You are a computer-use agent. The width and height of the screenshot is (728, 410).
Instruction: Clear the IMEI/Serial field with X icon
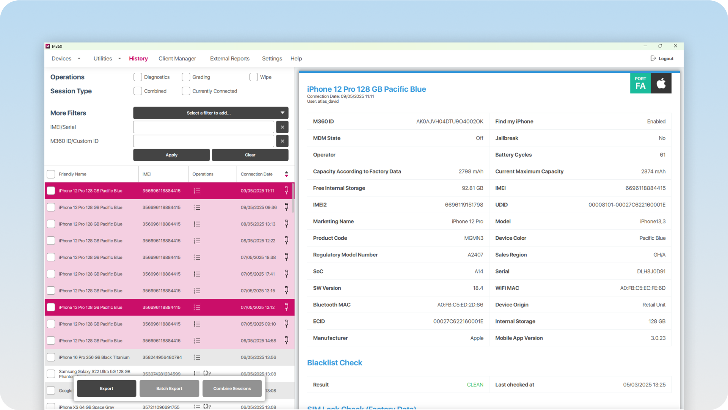click(x=282, y=127)
